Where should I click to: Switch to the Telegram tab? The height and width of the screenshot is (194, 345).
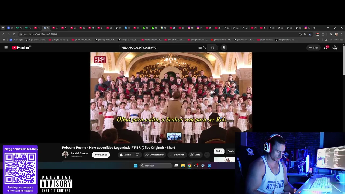click(x=127, y=28)
